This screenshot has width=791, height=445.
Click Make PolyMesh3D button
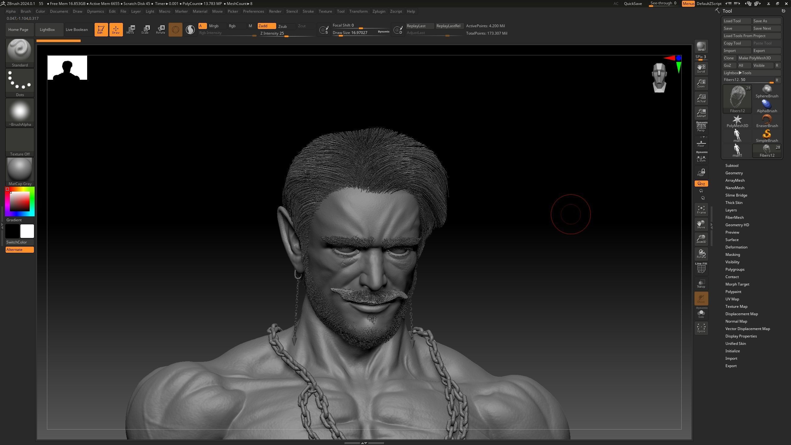[759, 58]
